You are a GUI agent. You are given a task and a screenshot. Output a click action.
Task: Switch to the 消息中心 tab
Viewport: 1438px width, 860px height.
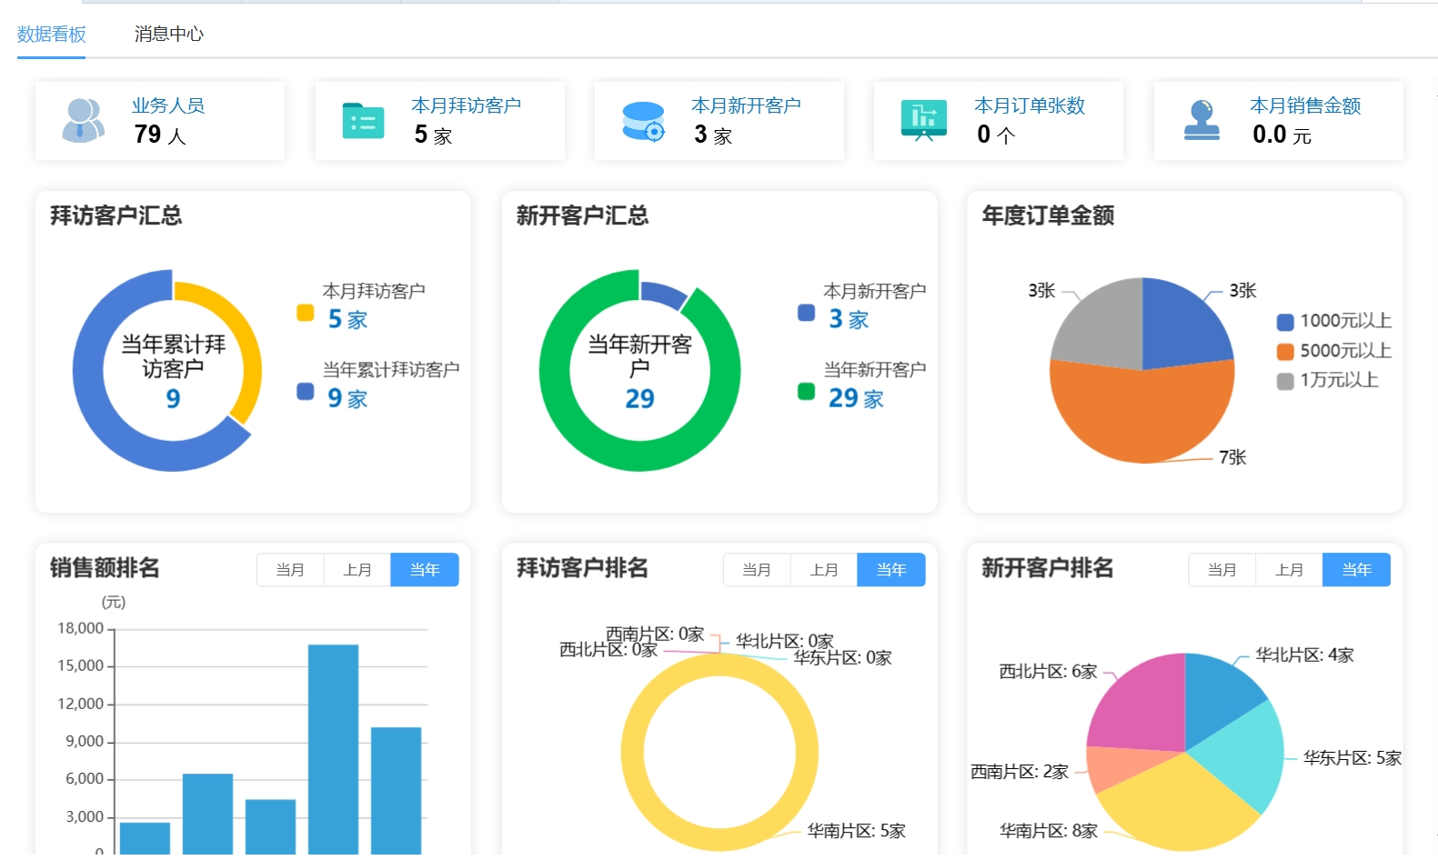coord(168,34)
